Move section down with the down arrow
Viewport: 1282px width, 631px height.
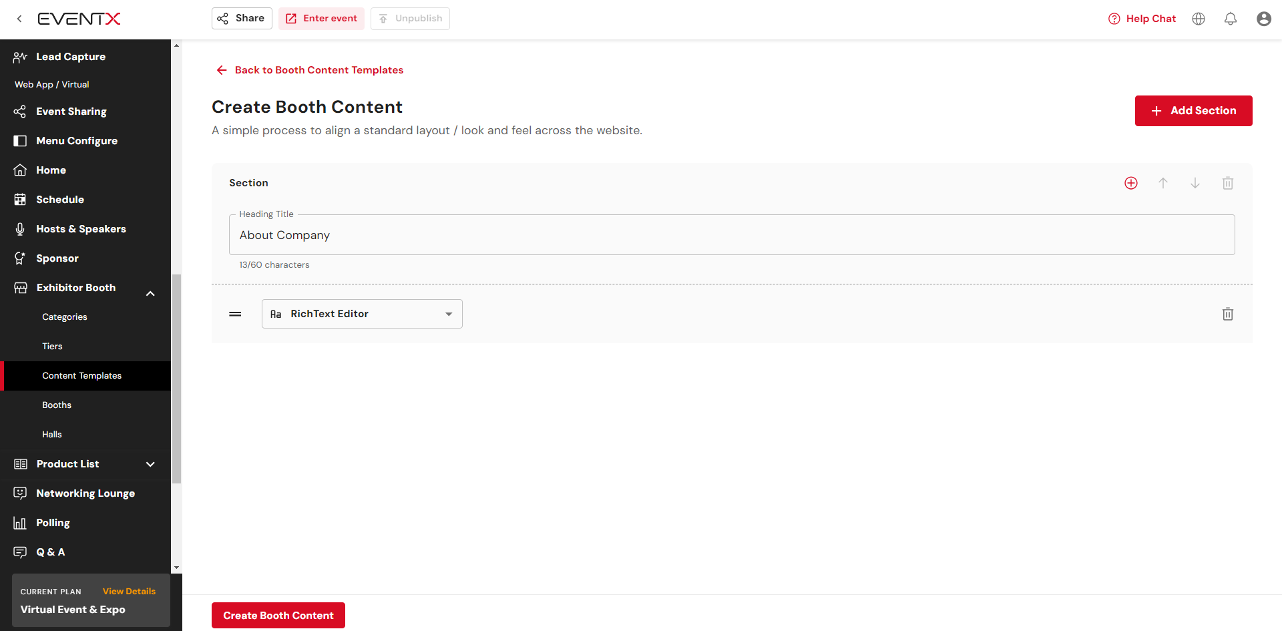click(x=1195, y=183)
